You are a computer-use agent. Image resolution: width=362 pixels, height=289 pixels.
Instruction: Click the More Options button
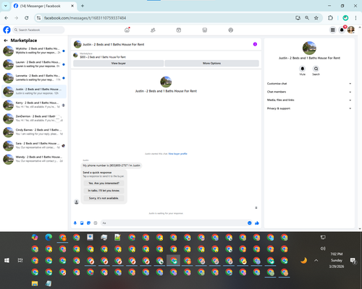coord(212,64)
